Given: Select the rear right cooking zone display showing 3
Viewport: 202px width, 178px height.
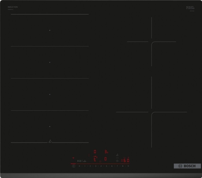Looking at the screenshot, I should (x=106, y=152).
